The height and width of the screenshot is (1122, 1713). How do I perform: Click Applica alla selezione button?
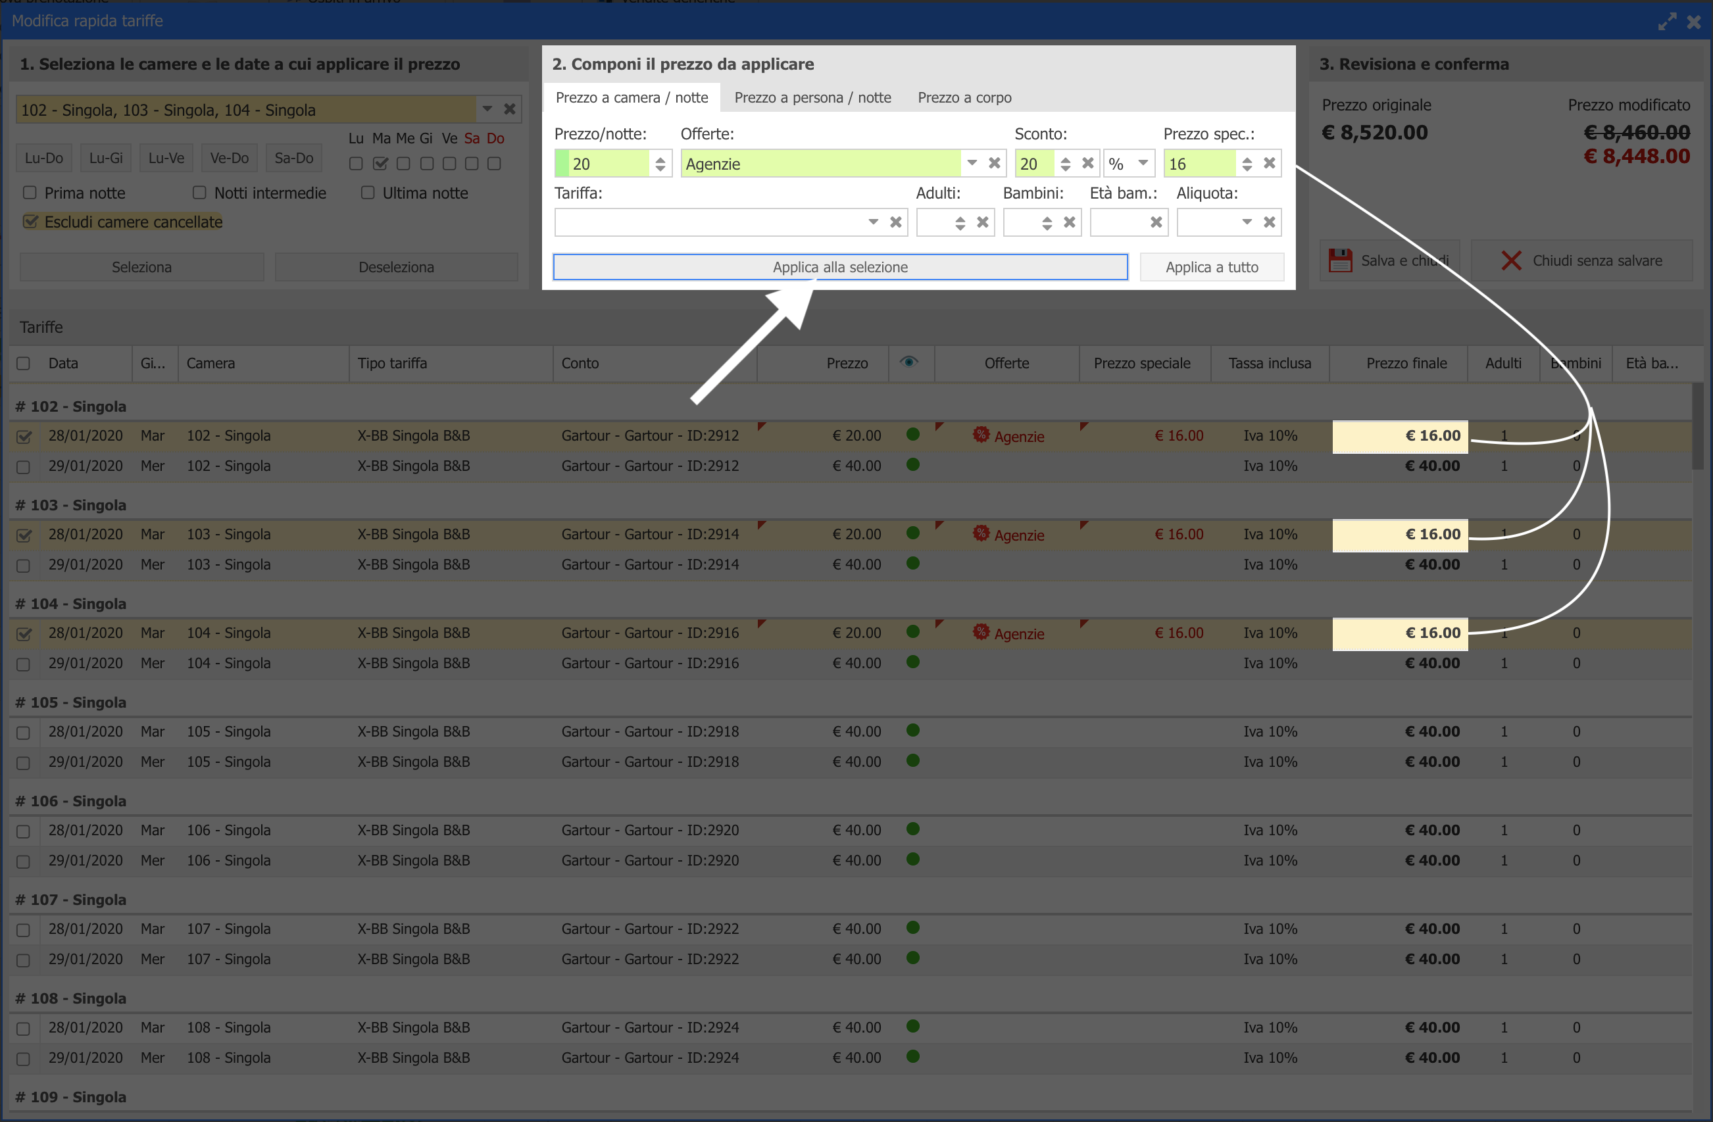[840, 267]
